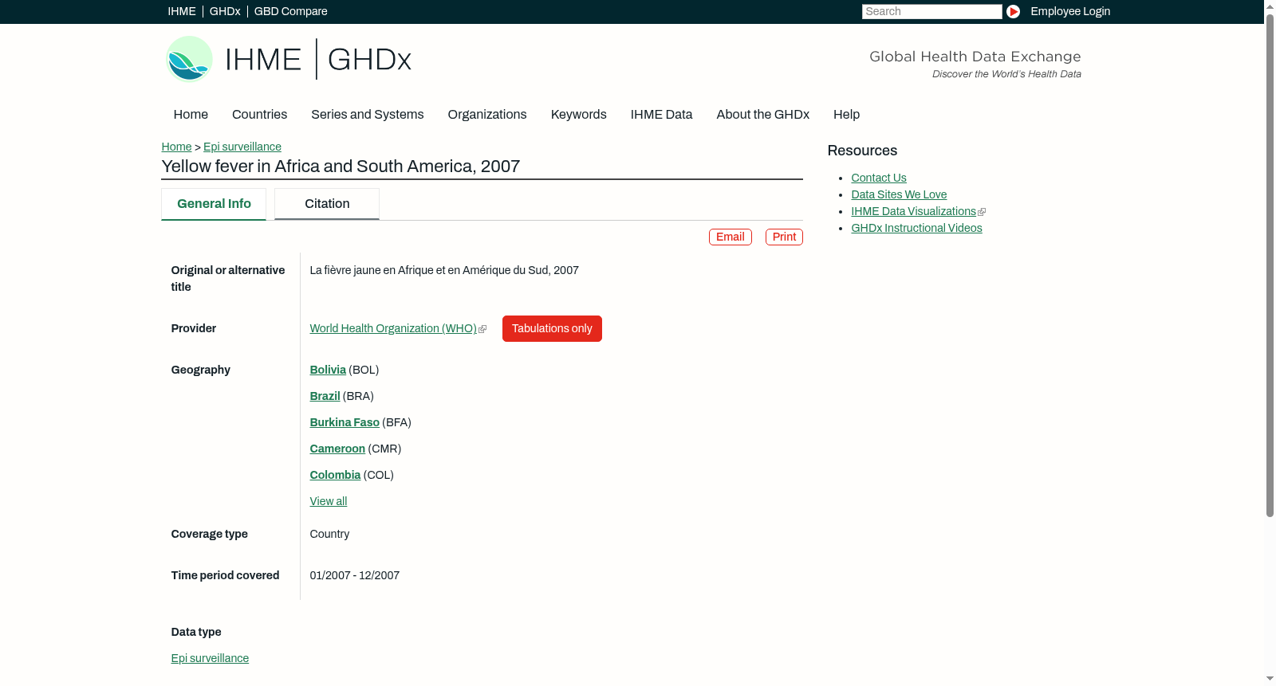Image resolution: width=1276 pixels, height=686 pixels.
Task: Click the Search input field
Action: point(931,11)
